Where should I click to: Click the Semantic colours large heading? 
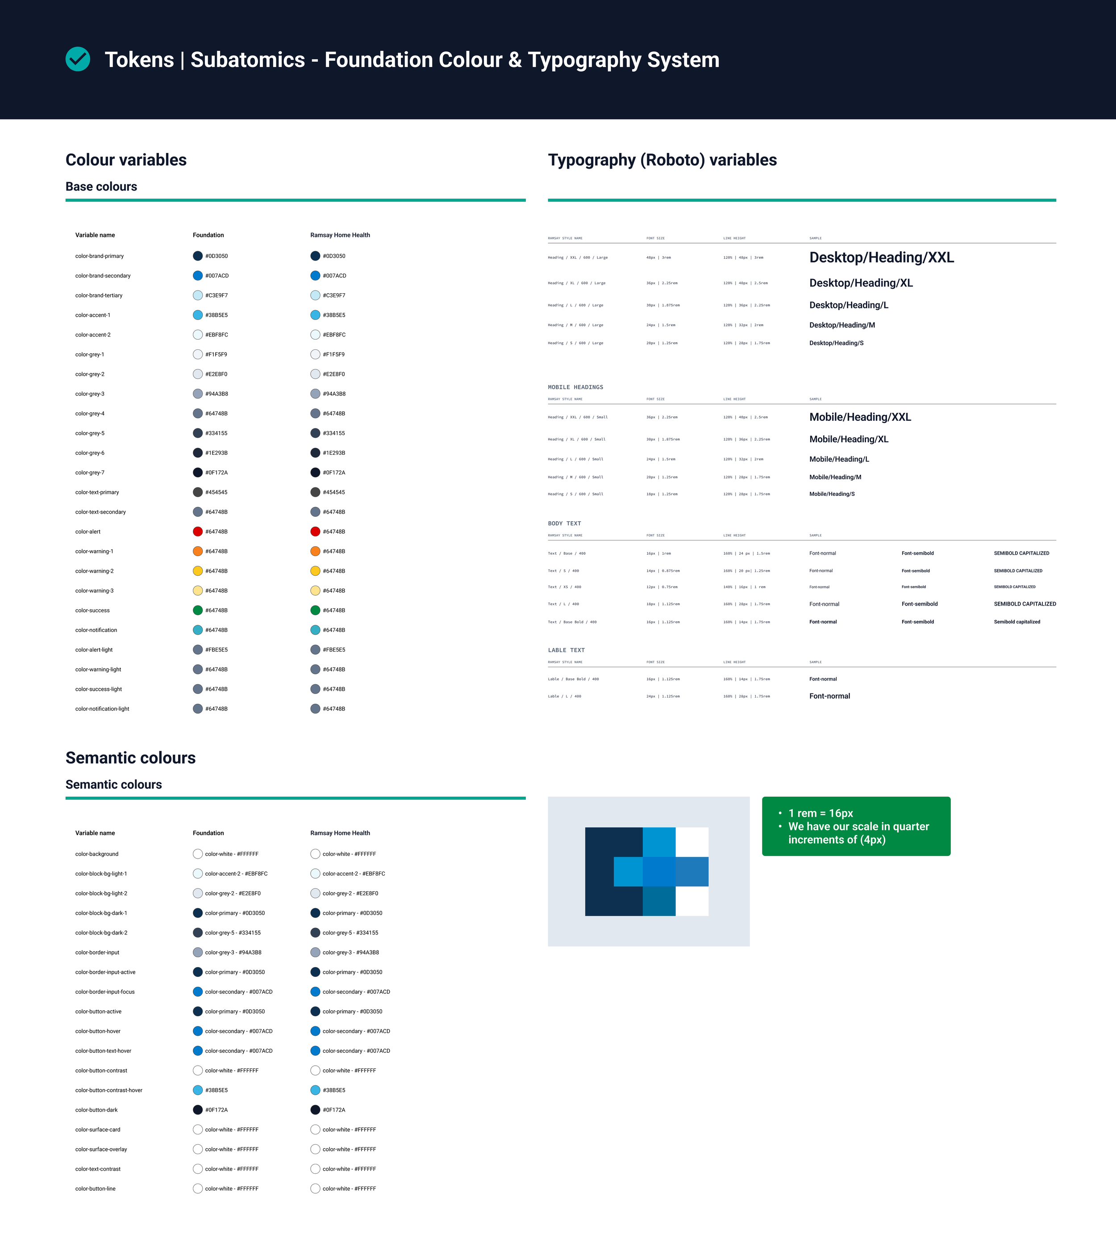click(131, 758)
